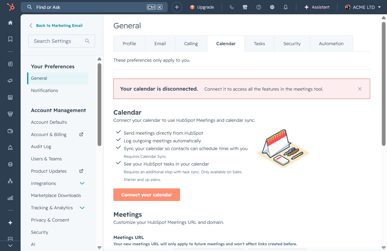Screen dimensions: 387x251
Task: Open the Settings gear icon
Action: [x=272, y=7]
